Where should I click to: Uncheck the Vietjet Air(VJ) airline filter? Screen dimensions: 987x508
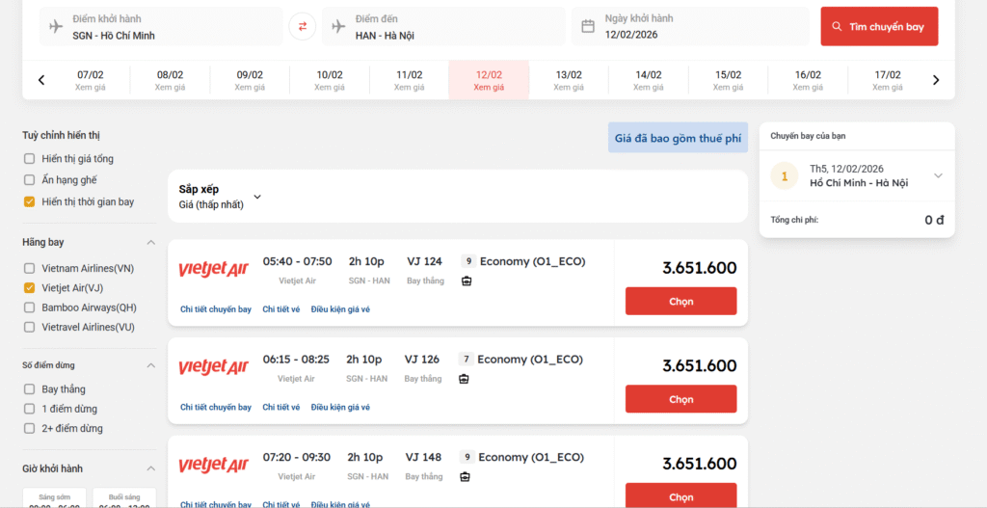coord(30,287)
